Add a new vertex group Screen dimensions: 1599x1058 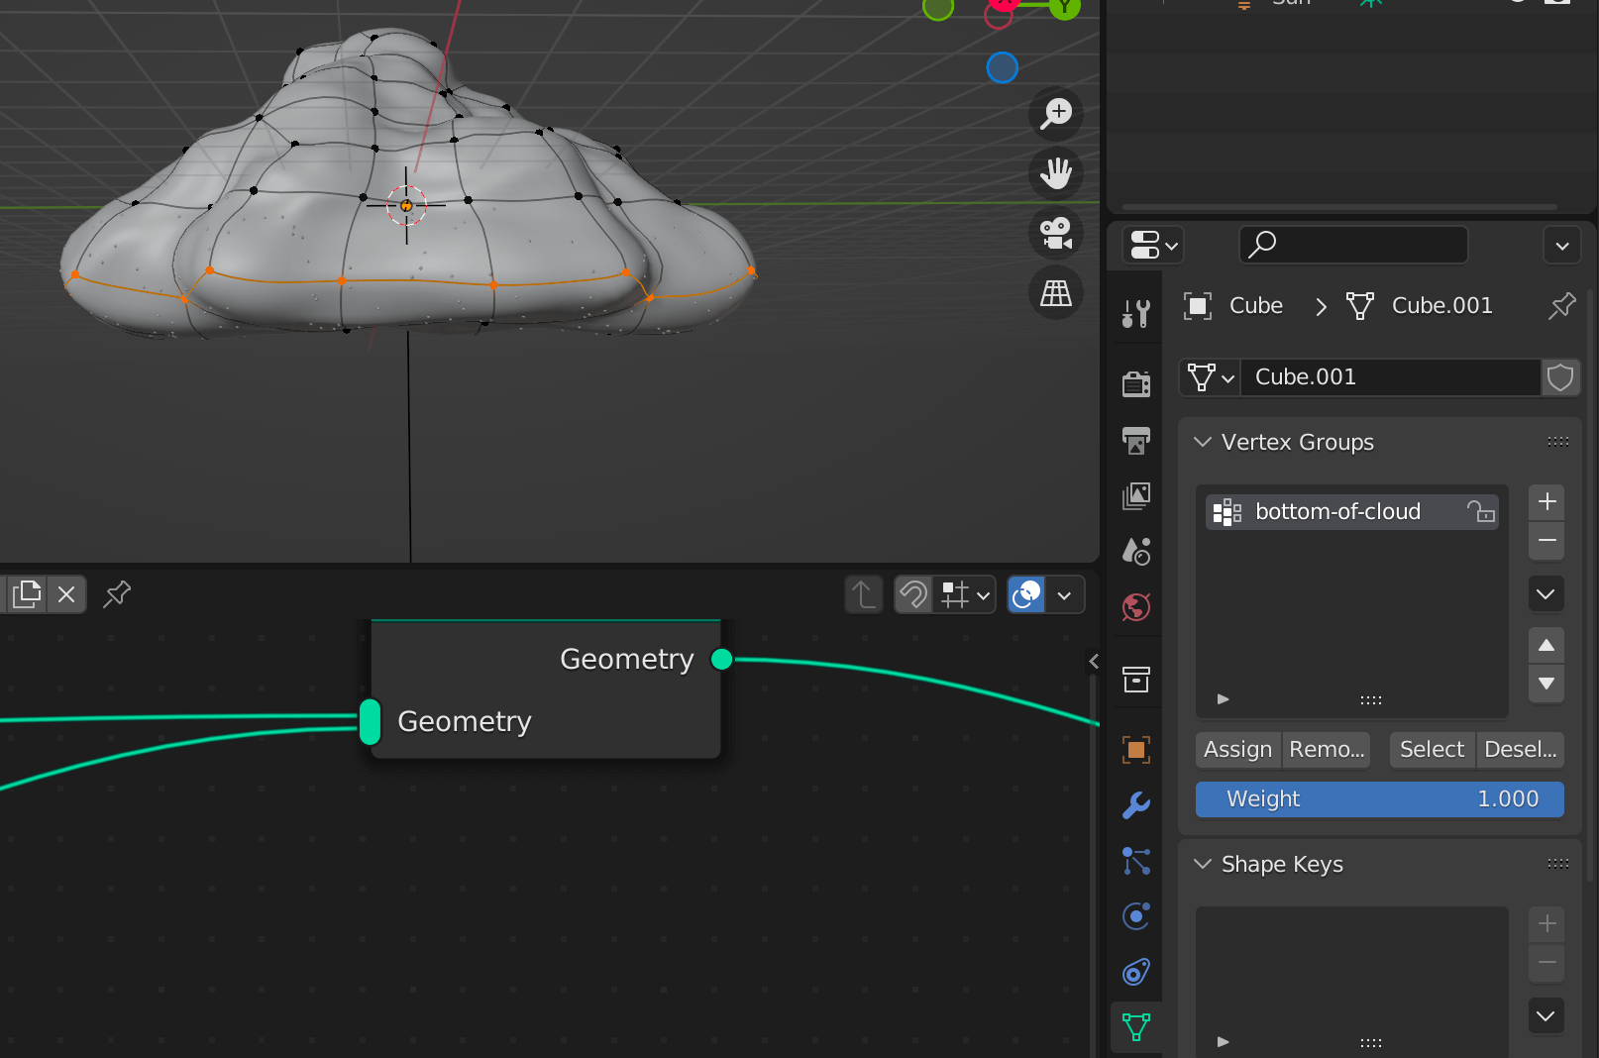click(1546, 502)
